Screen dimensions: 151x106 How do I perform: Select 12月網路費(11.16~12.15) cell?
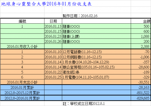pyautogui.click(x=97, y=57)
